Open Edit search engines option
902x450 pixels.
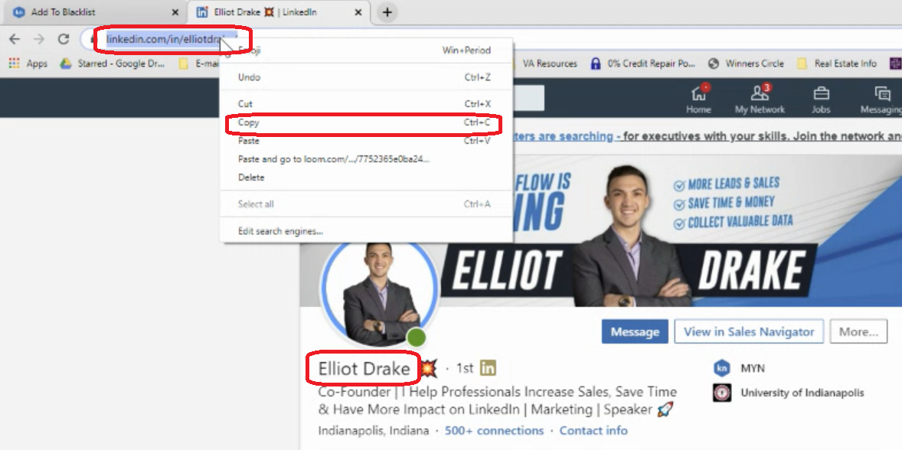point(367,231)
